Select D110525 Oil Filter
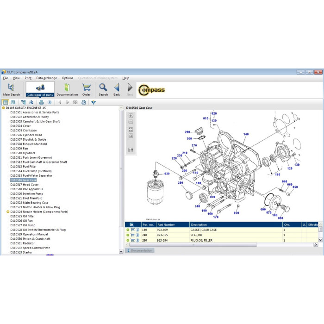 point(23,216)
